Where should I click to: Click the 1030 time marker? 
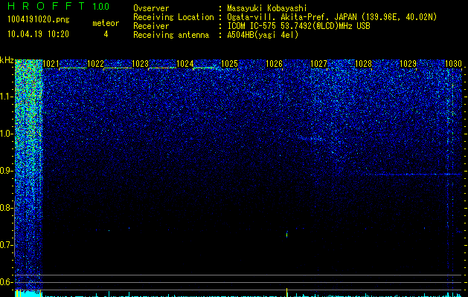[x=453, y=64]
